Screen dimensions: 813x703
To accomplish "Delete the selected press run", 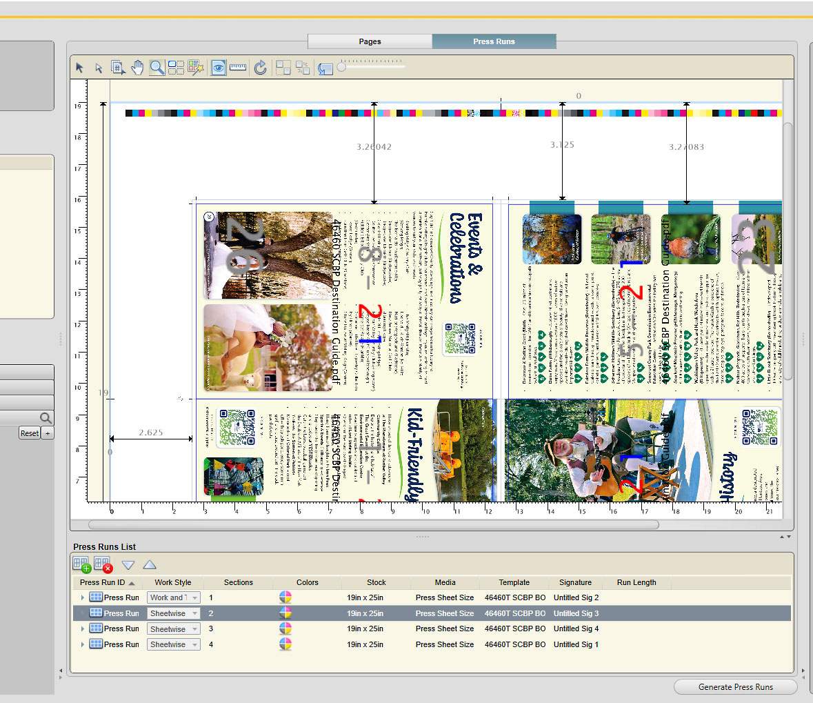I will pos(103,565).
